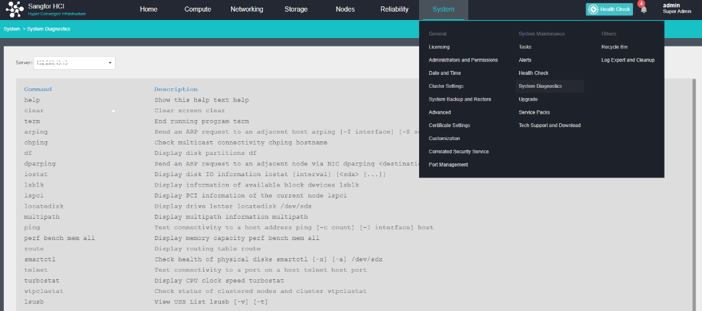Open System Backup and Restore
This screenshot has height=311, width=702.
coord(460,99)
